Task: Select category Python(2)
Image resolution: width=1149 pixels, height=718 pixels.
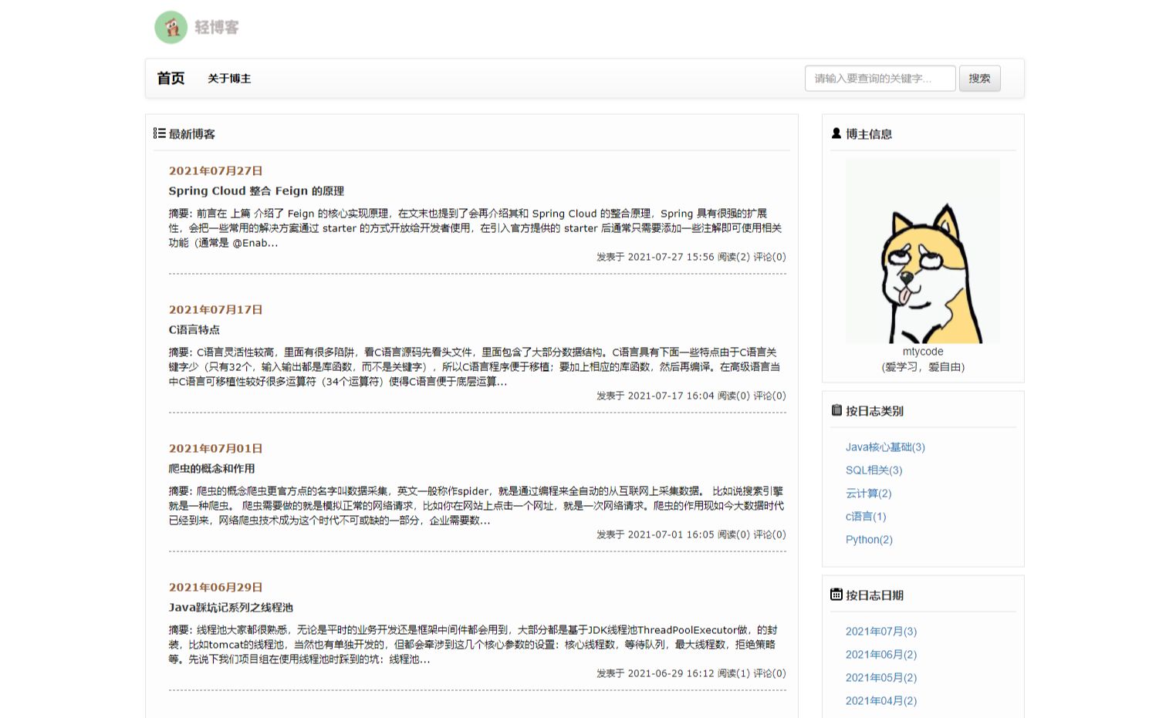Action: (869, 540)
